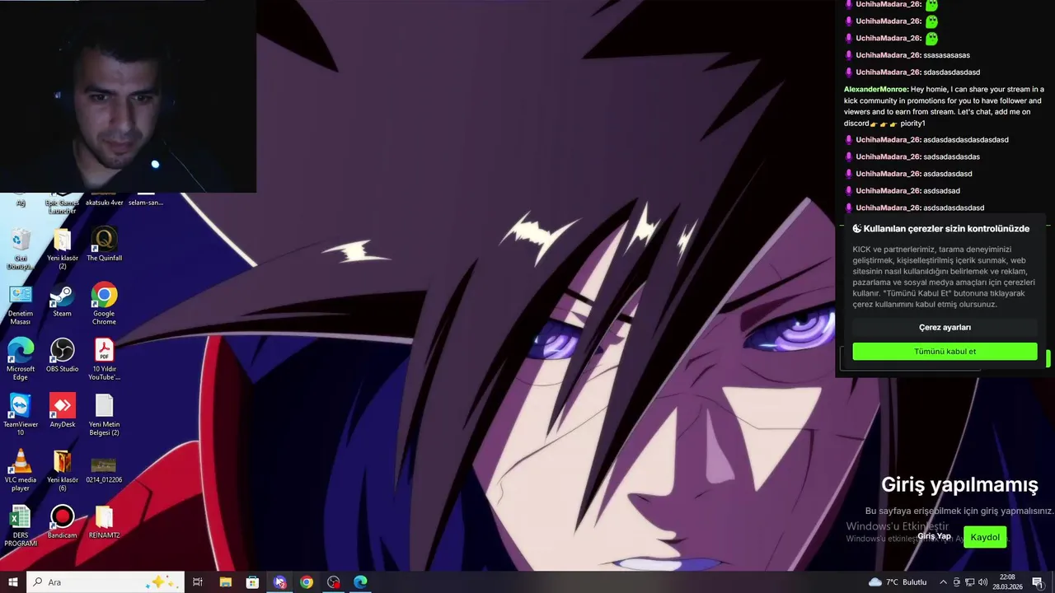Switch to Chrome in the taskbar

(307, 582)
